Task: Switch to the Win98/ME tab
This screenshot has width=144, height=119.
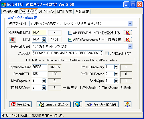Action: (x=10, y=12)
